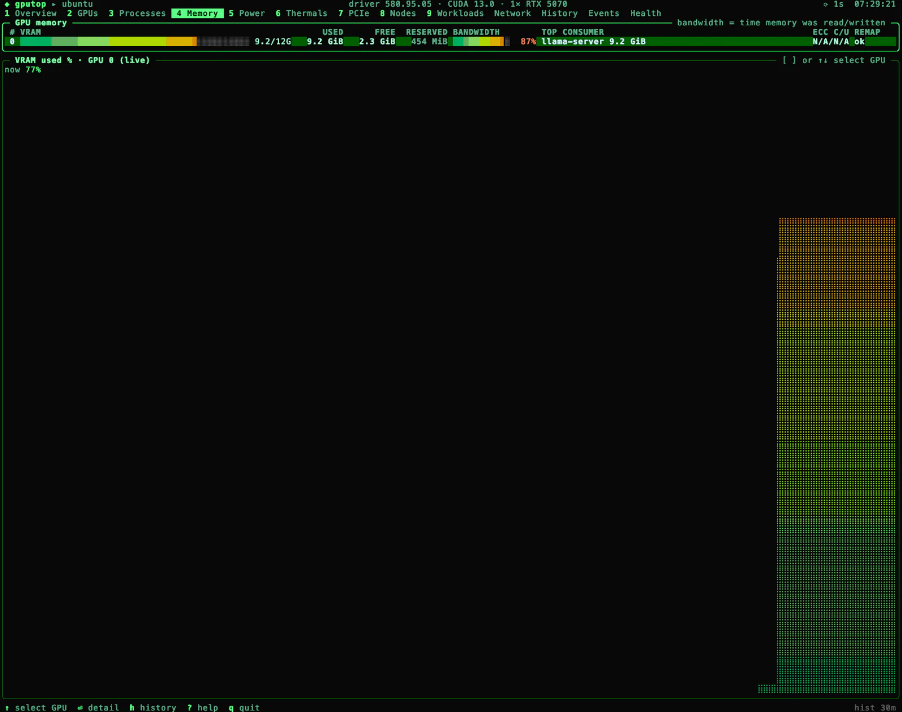Image resolution: width=902 pixels, height=712 pixels.
Task: Click the memory bandwidth bar for GPU 0
Action: [x=481, y=41]
